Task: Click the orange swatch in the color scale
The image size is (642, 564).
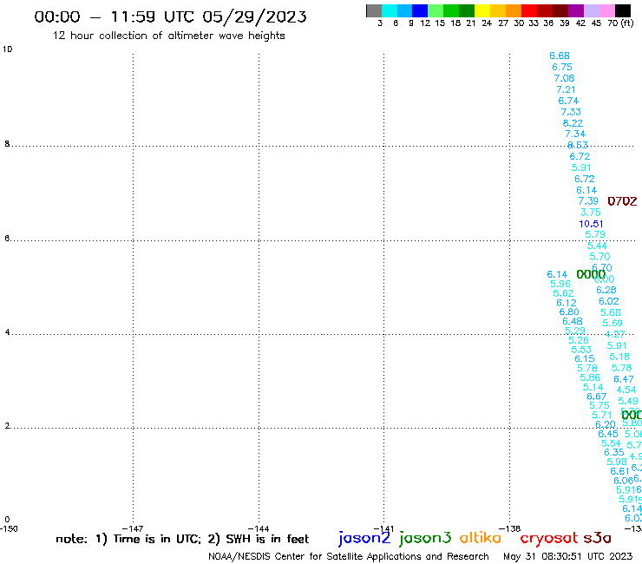Action: click(514, 10)
